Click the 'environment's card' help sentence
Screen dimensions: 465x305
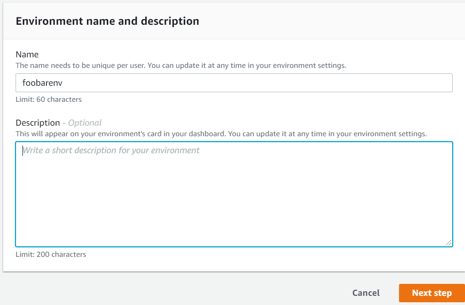(x=221, y=134)
